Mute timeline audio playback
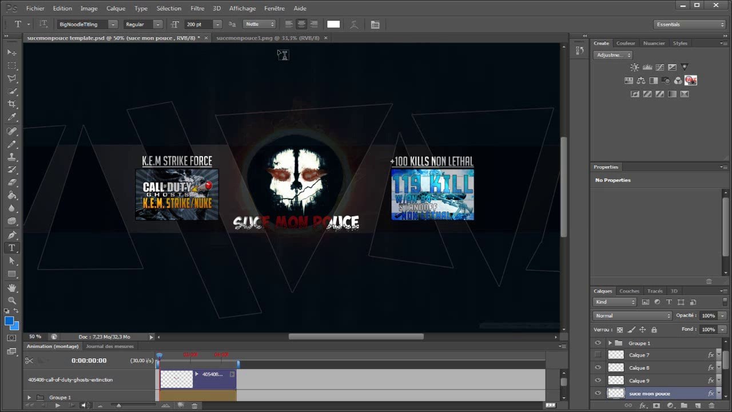 [x=84, y=406]
